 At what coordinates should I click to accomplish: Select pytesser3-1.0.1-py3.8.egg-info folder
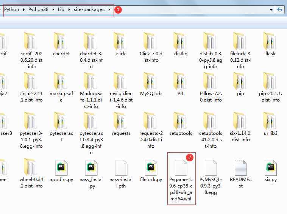coord(31,130)
